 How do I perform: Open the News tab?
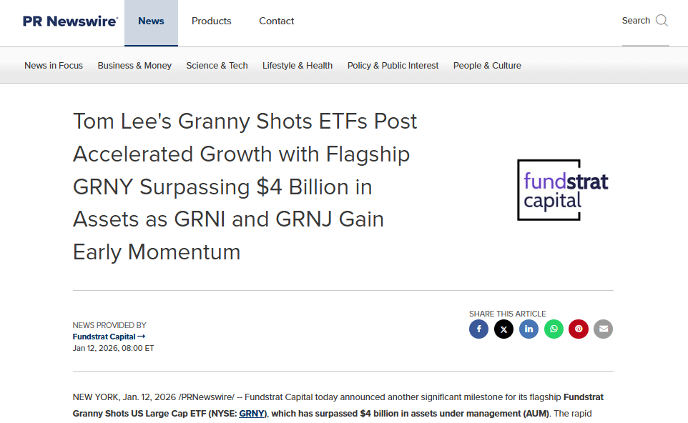click(x=151, y=21)
